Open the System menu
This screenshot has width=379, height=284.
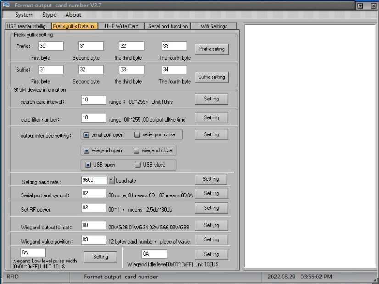(x=24, y=15)
